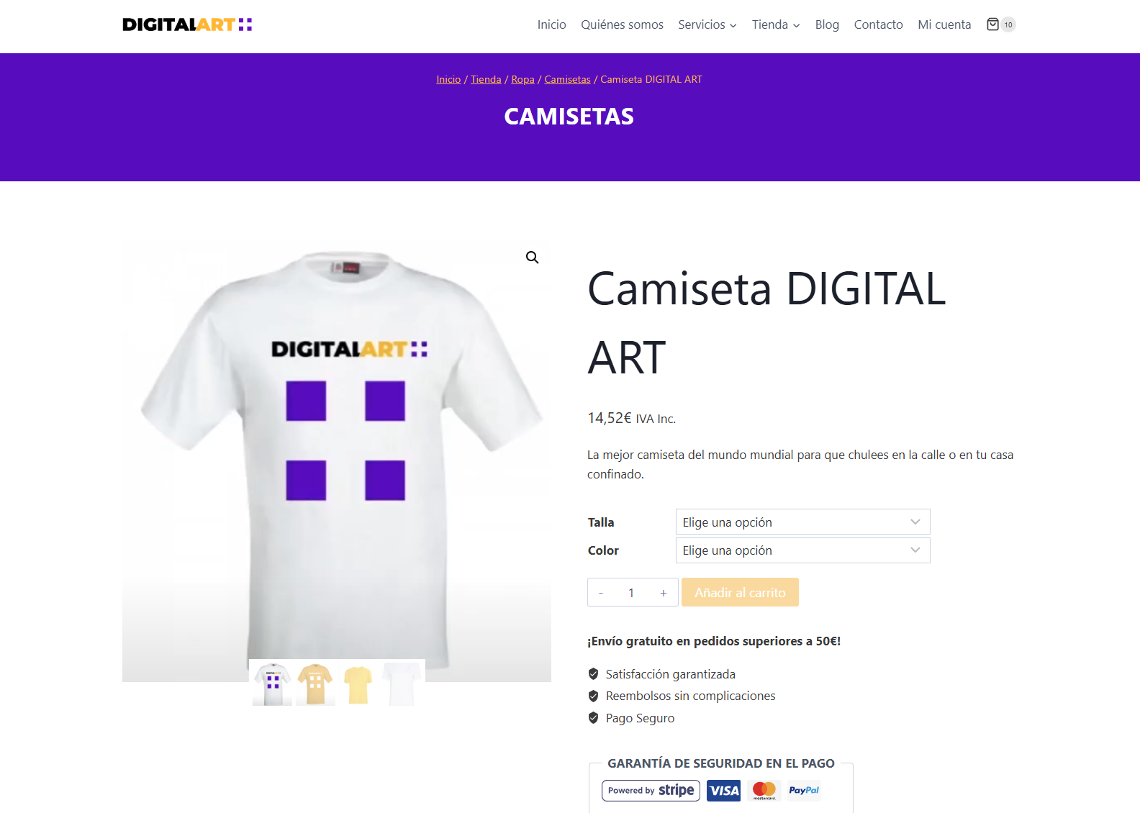Select the beige t-shirt thumbnail

(315, 683)
